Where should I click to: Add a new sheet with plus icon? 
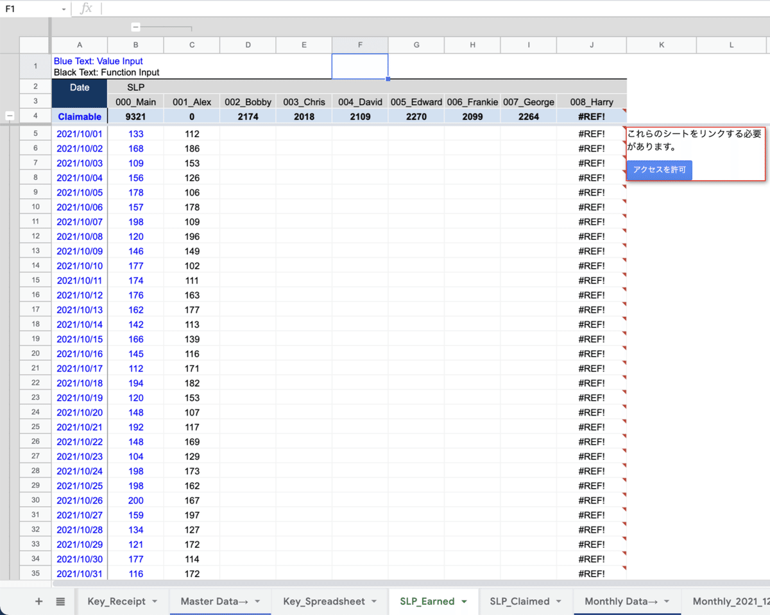[38, 602]
